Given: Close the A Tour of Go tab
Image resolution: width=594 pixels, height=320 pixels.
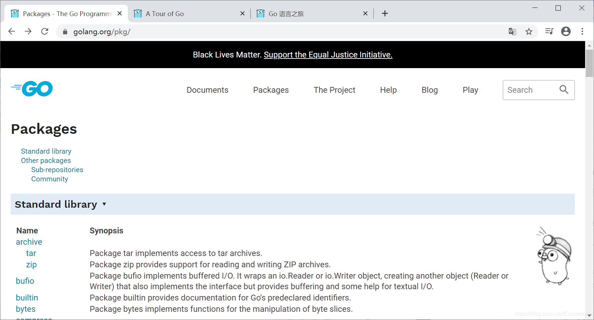Looking at the screenshot, I should click(x=242, y=13).
